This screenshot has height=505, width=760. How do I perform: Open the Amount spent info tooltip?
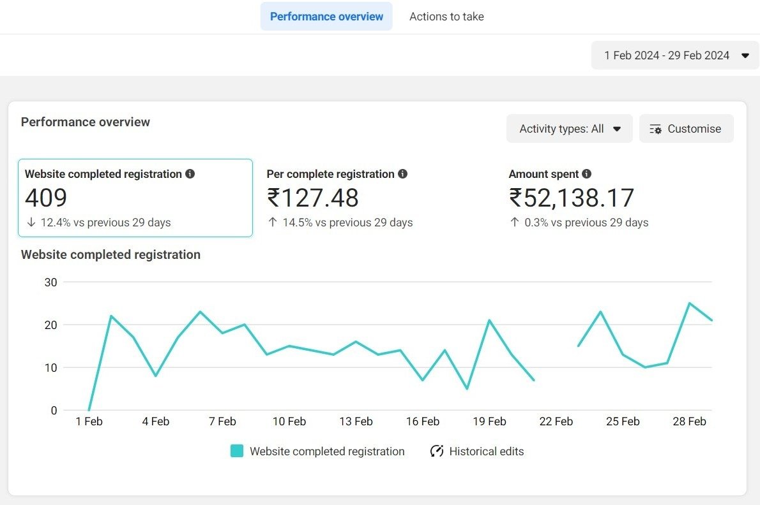[586, 173]
